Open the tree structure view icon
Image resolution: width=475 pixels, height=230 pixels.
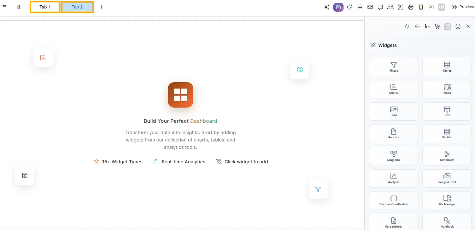[x=428, y=26]
